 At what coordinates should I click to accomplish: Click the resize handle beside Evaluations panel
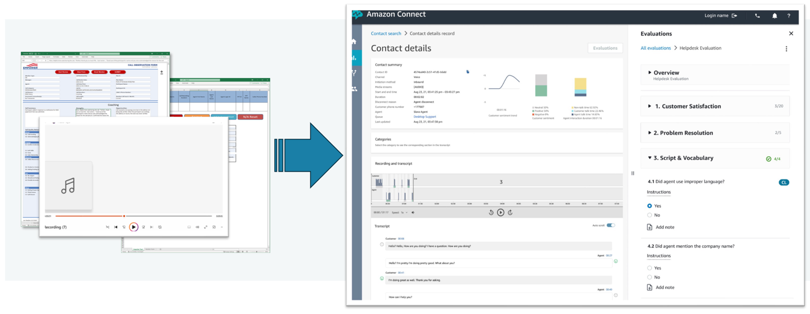tap(633, 173)
